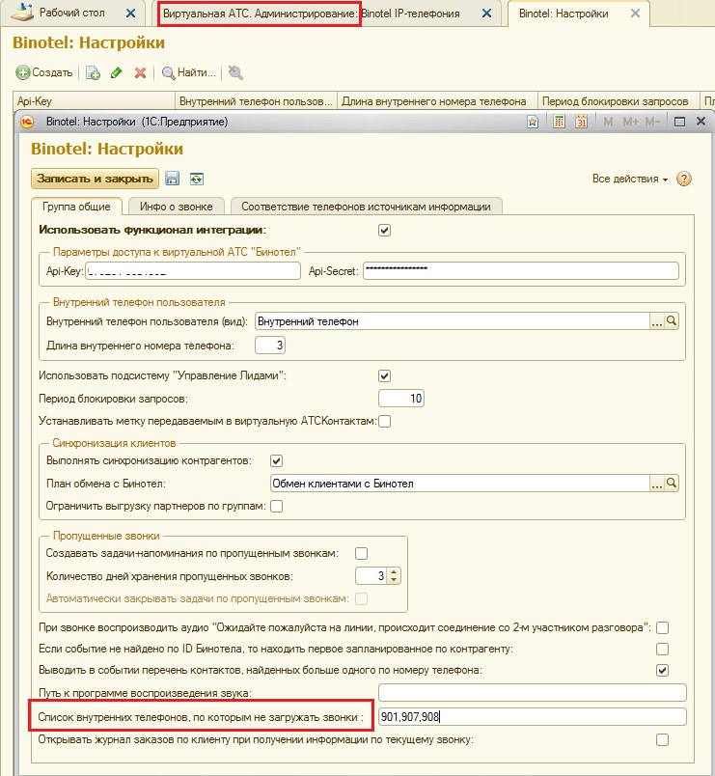
Task: Open selection list for План обмена field
Action: click(656, 483)
